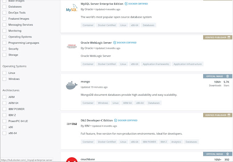Filter by Windows operating system
This screenshot has height=162, width=233.
pos(4,79)
